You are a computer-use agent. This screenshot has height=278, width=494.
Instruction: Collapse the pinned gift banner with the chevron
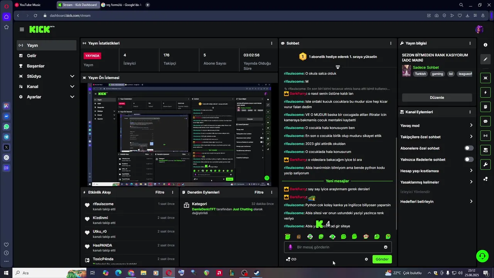[x=338, y=67]
